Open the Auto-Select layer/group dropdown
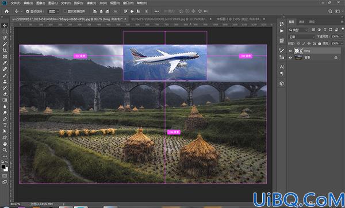The height and width of the screenshot is (208, 345). coord(53,11)
